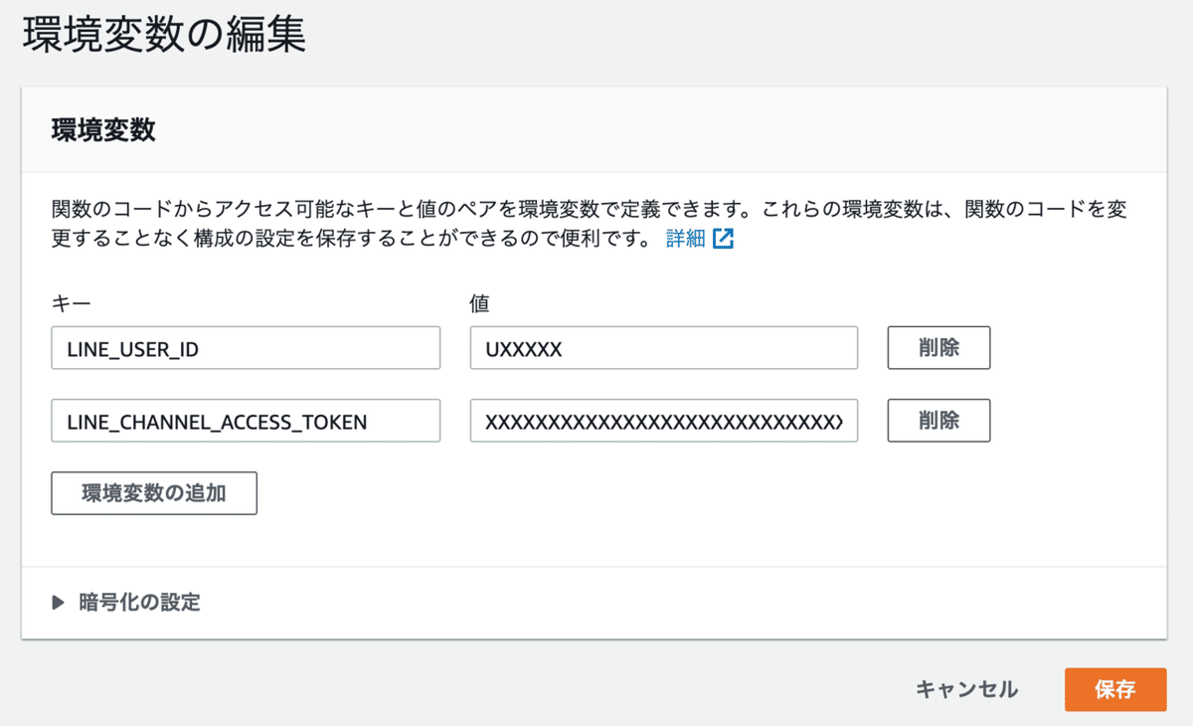Click the LINE_CHANNEL_ACCESS_TOKEN key field
The image size is (1193, 726).
pyautogui.click(x=246, y=421)
